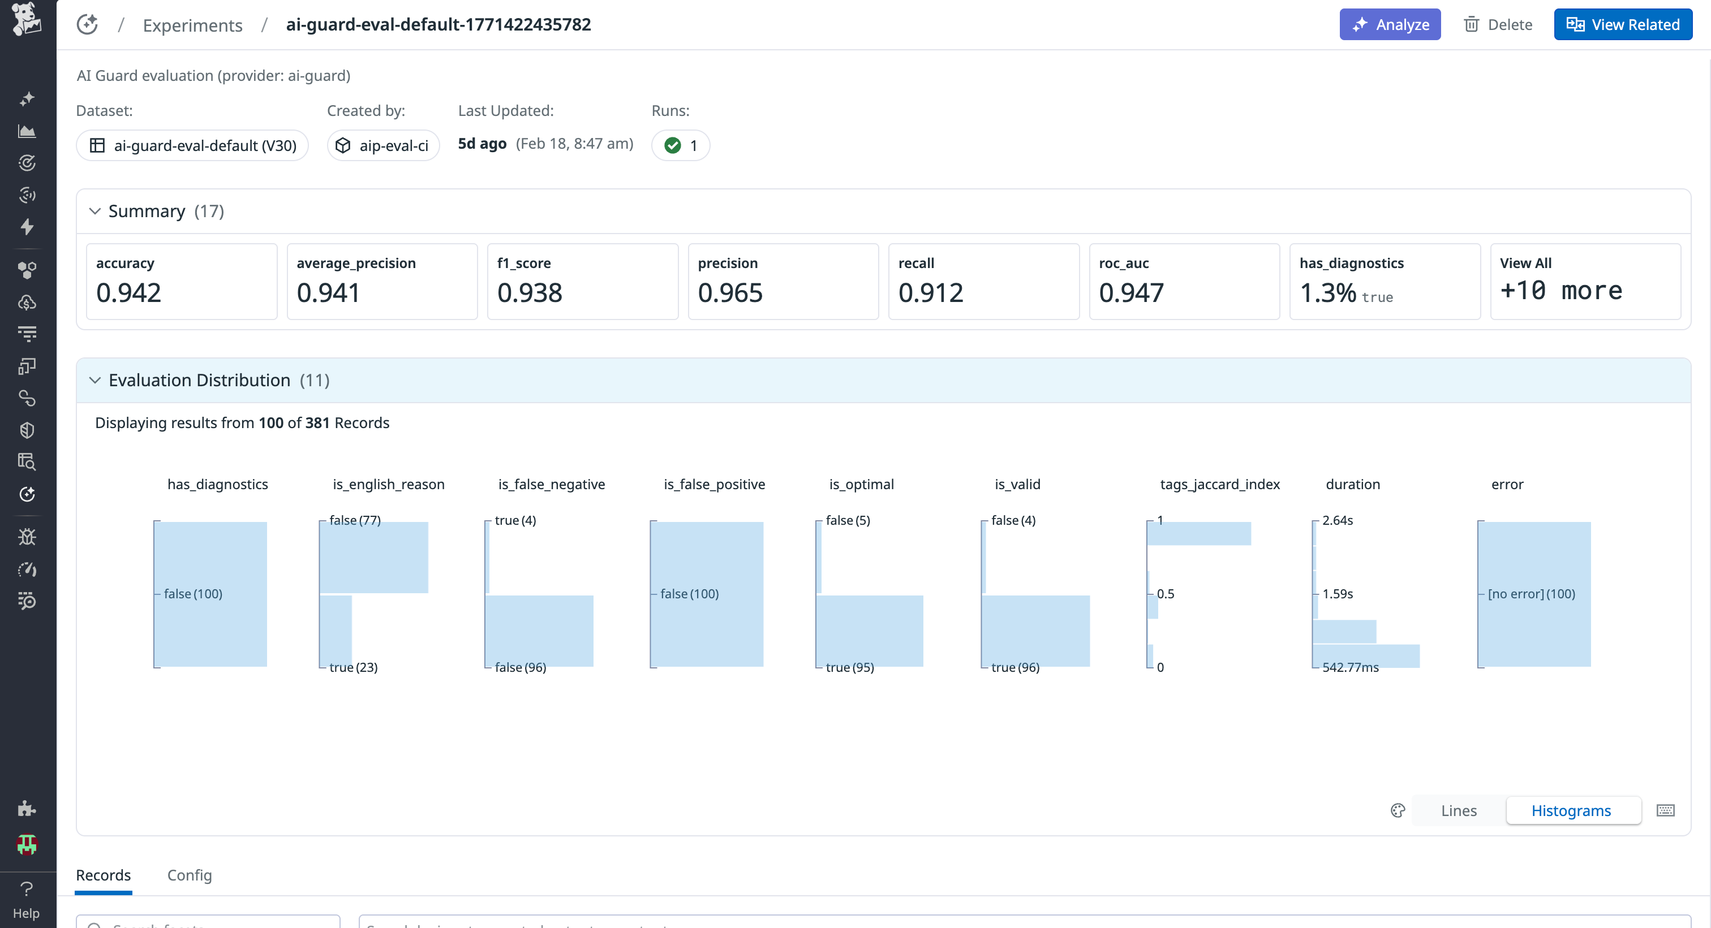Open the ai-guard-eval-default (V30) dataset

point(192,145)
